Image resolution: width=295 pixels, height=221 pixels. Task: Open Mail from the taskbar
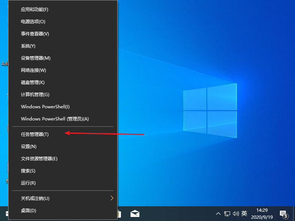(x=135, y=213)
